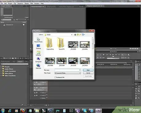Viewport: 141px width, 113px height.
Task: Go to Desktop in the Import dialog sidebar
Action: 38,47
